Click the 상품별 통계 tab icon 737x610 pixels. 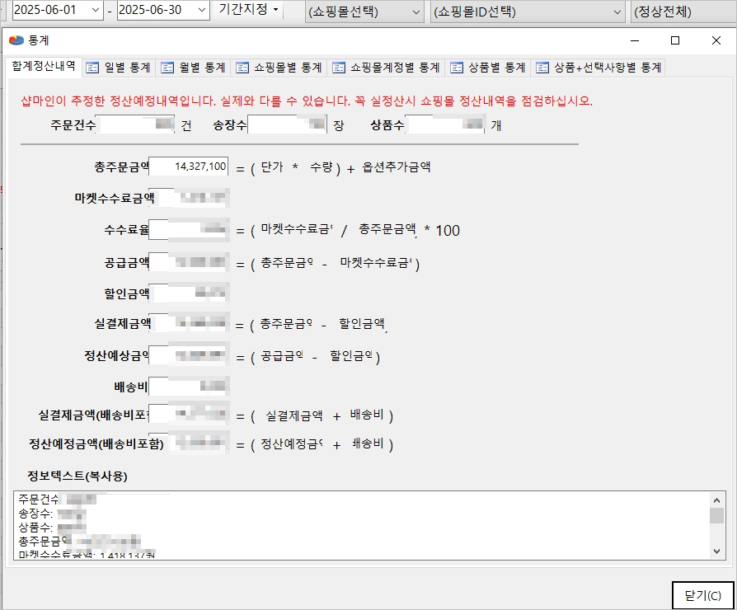[x=457, y=68]
